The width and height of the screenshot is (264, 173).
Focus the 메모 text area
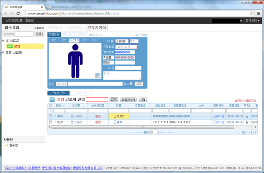(122, 75)
